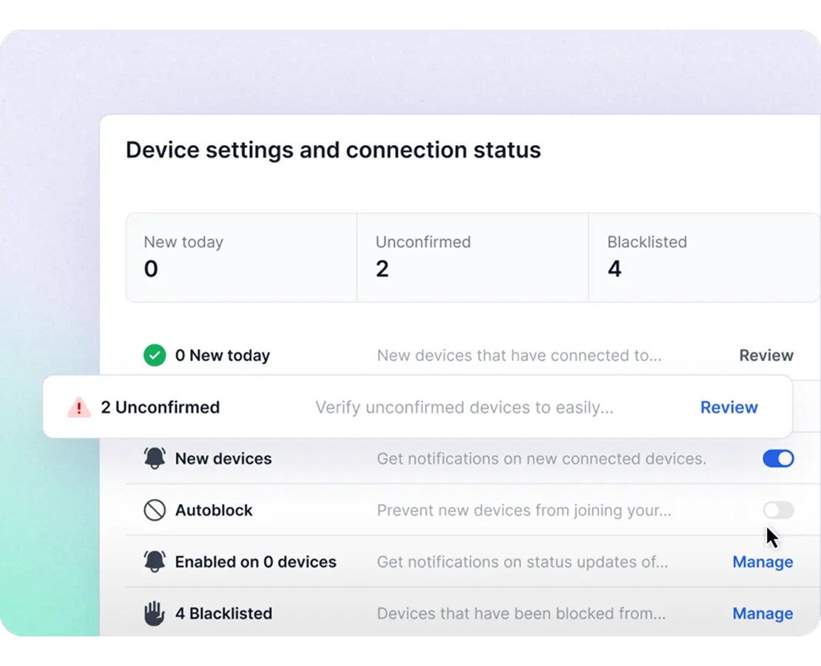Click 'Verify unconfirmed devices to easily...' description
Viewport: 821px width, 666px height.
[464, 407]
